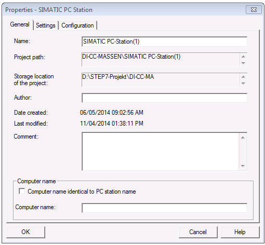
Task: Click into the Name input field
Action: point(164,42)
